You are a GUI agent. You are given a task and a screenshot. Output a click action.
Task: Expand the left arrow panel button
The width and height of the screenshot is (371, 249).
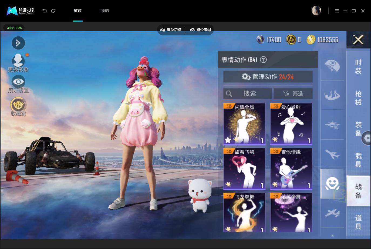18,43
